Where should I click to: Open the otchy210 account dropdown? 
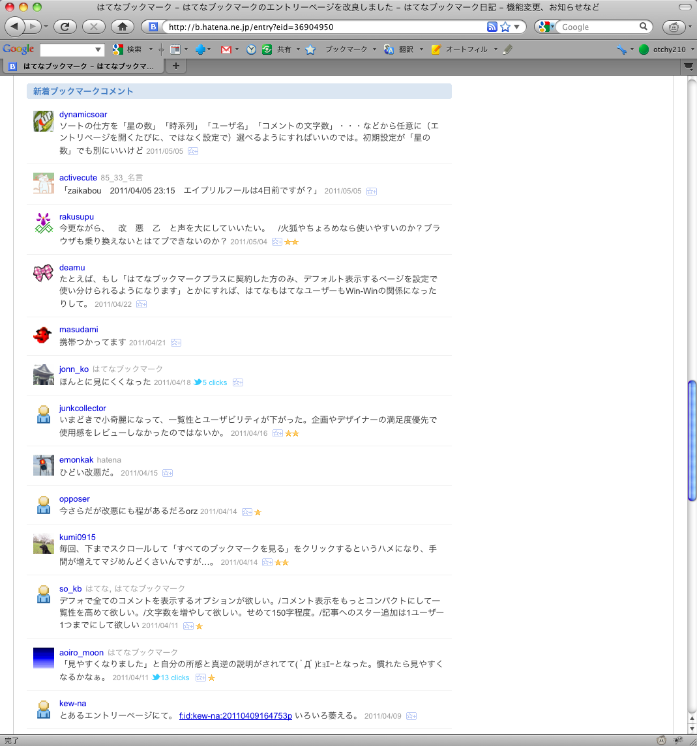(x=692, y=50)
